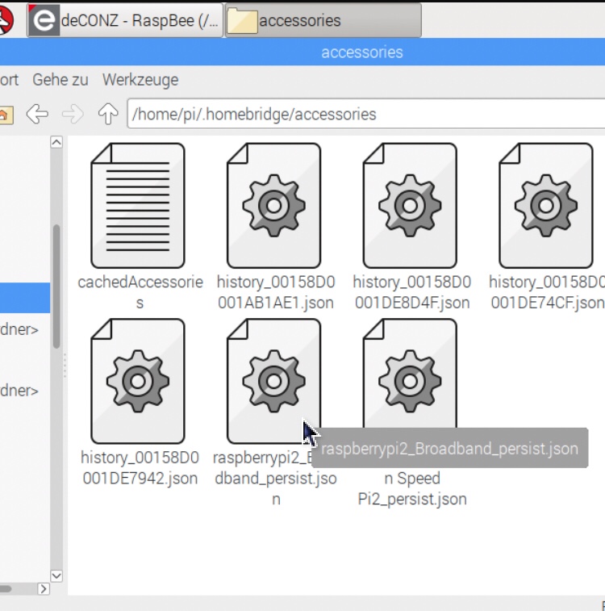Select the highlighted blue sidebar entry

pyautogui.click(x=24, y=298)
